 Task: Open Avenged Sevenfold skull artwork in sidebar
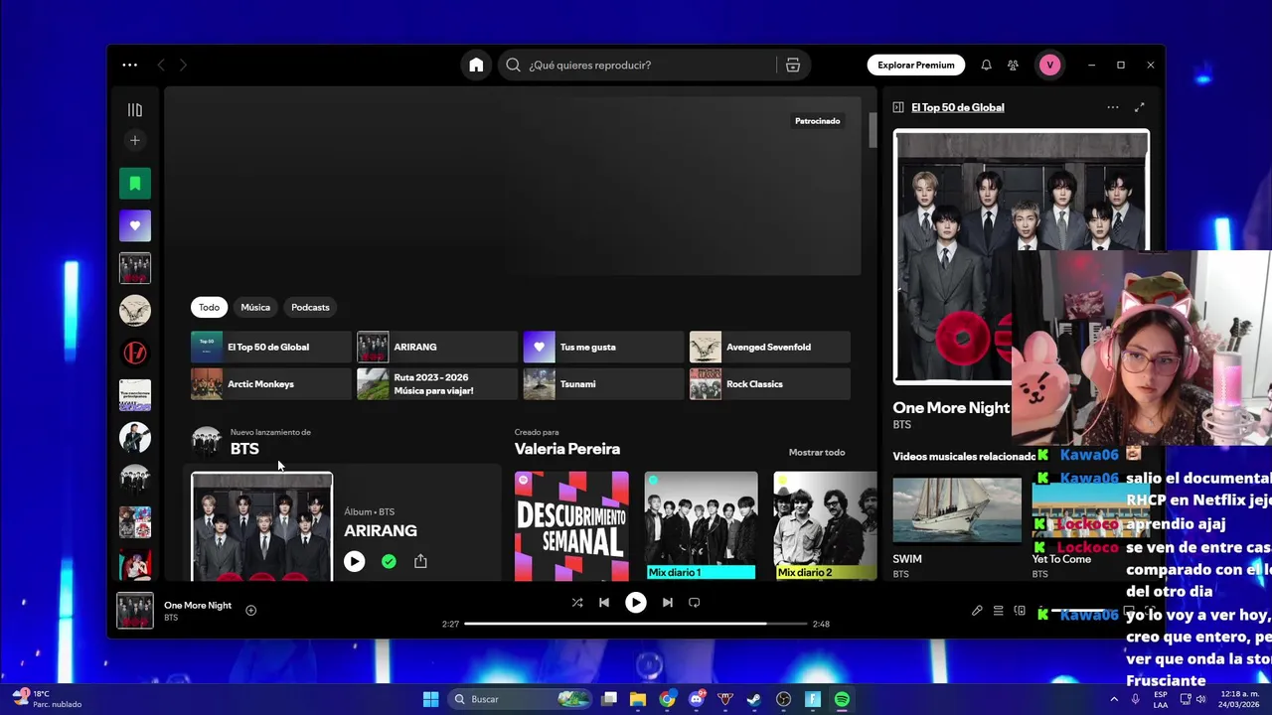point(135,311)
